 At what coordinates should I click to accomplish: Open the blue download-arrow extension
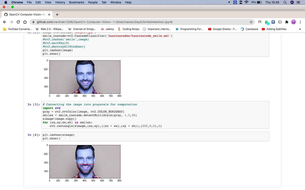point(273,22)
